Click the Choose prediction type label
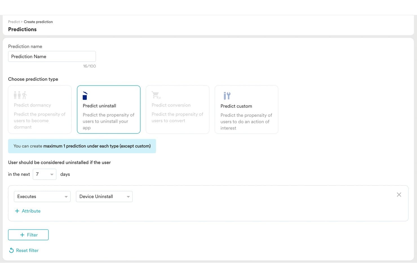This screenshot has height=278, width=417. click(x=33, y=79)
